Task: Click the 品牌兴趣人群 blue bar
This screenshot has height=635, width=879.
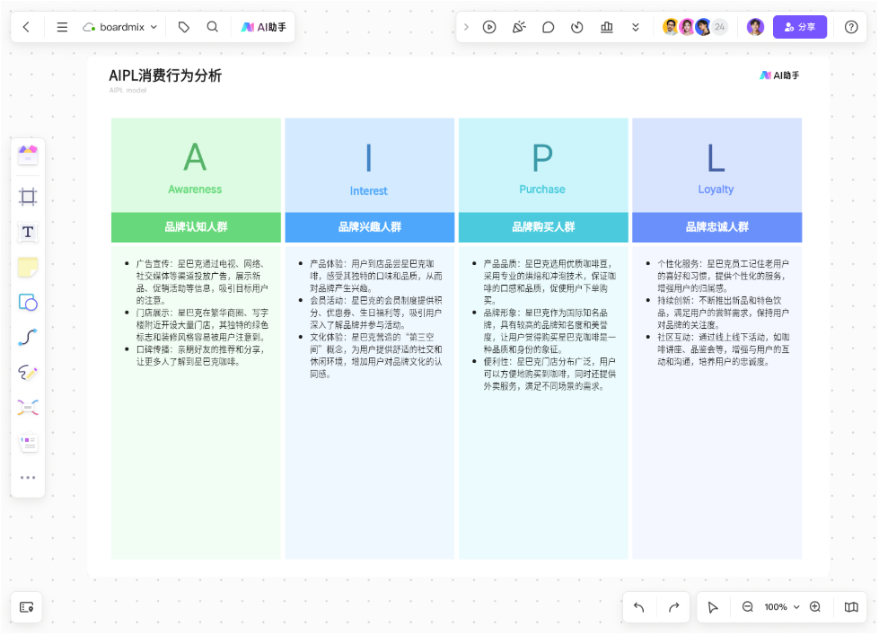Action: pyautogui.click(x=369, y=227)
